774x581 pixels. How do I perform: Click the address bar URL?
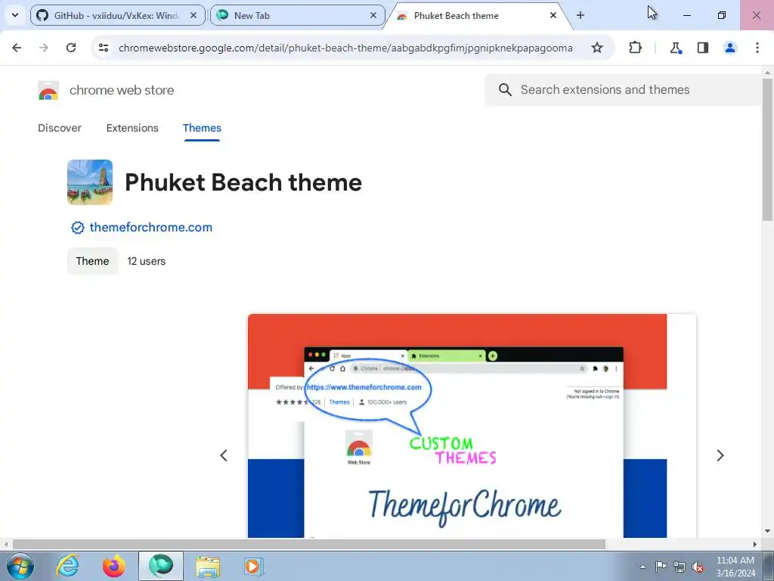coord(345,48)
